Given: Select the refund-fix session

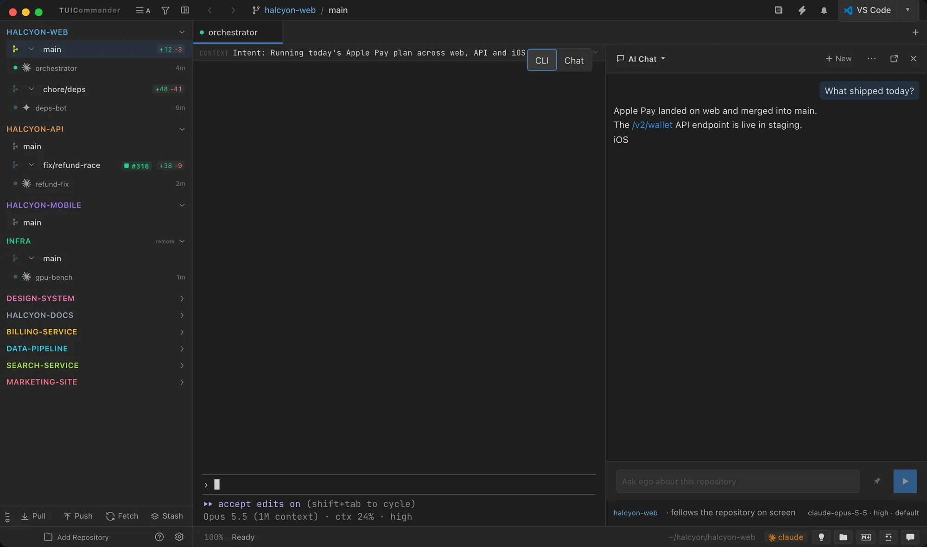Looking at the screenshot, I should [95, 184].
